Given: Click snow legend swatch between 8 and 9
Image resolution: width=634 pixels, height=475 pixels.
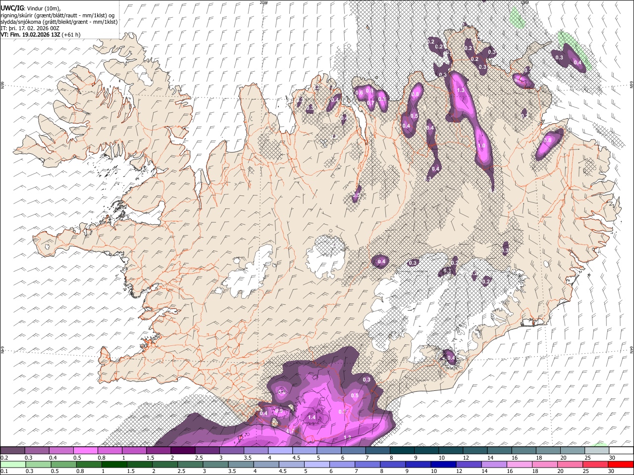Looking at the screenshot, I should pyautogui.click(x=401, y=451).
